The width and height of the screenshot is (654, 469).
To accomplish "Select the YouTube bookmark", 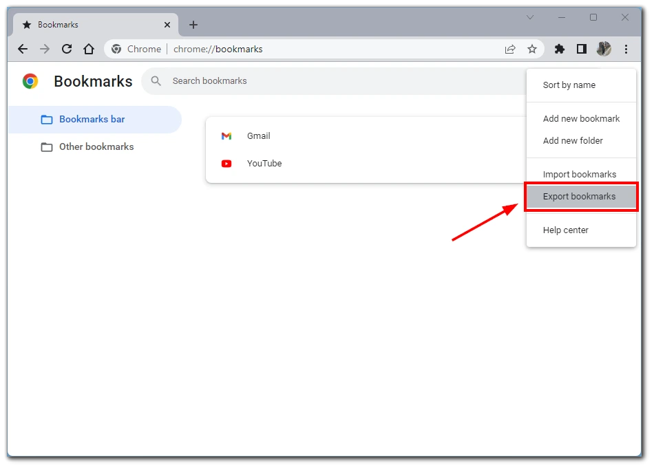I will [x=366, y=164].
